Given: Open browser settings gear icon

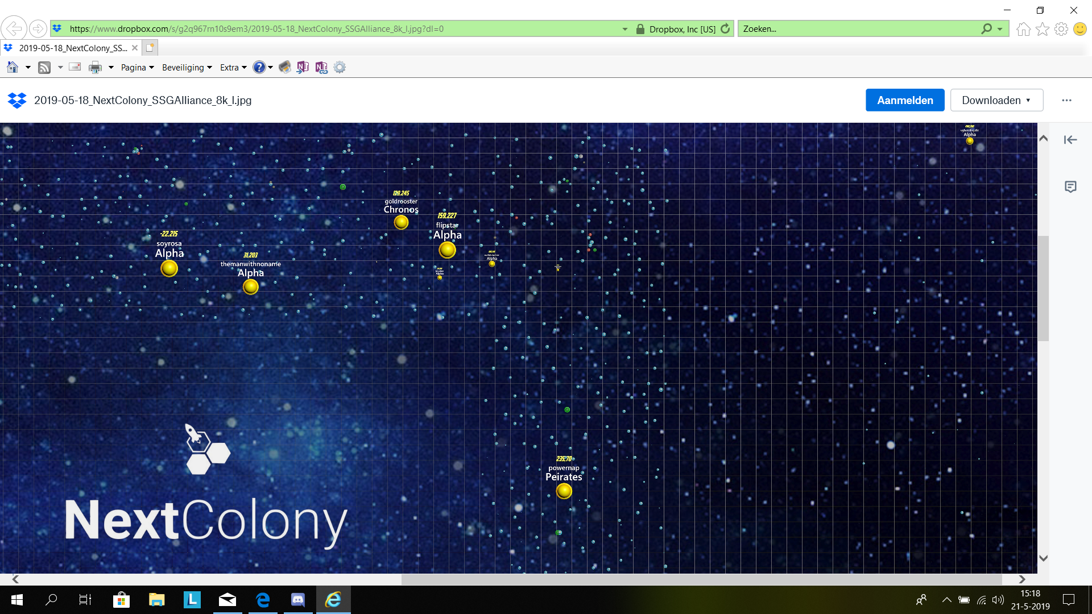Looking at the screenshot, I should click(1061, 29).
